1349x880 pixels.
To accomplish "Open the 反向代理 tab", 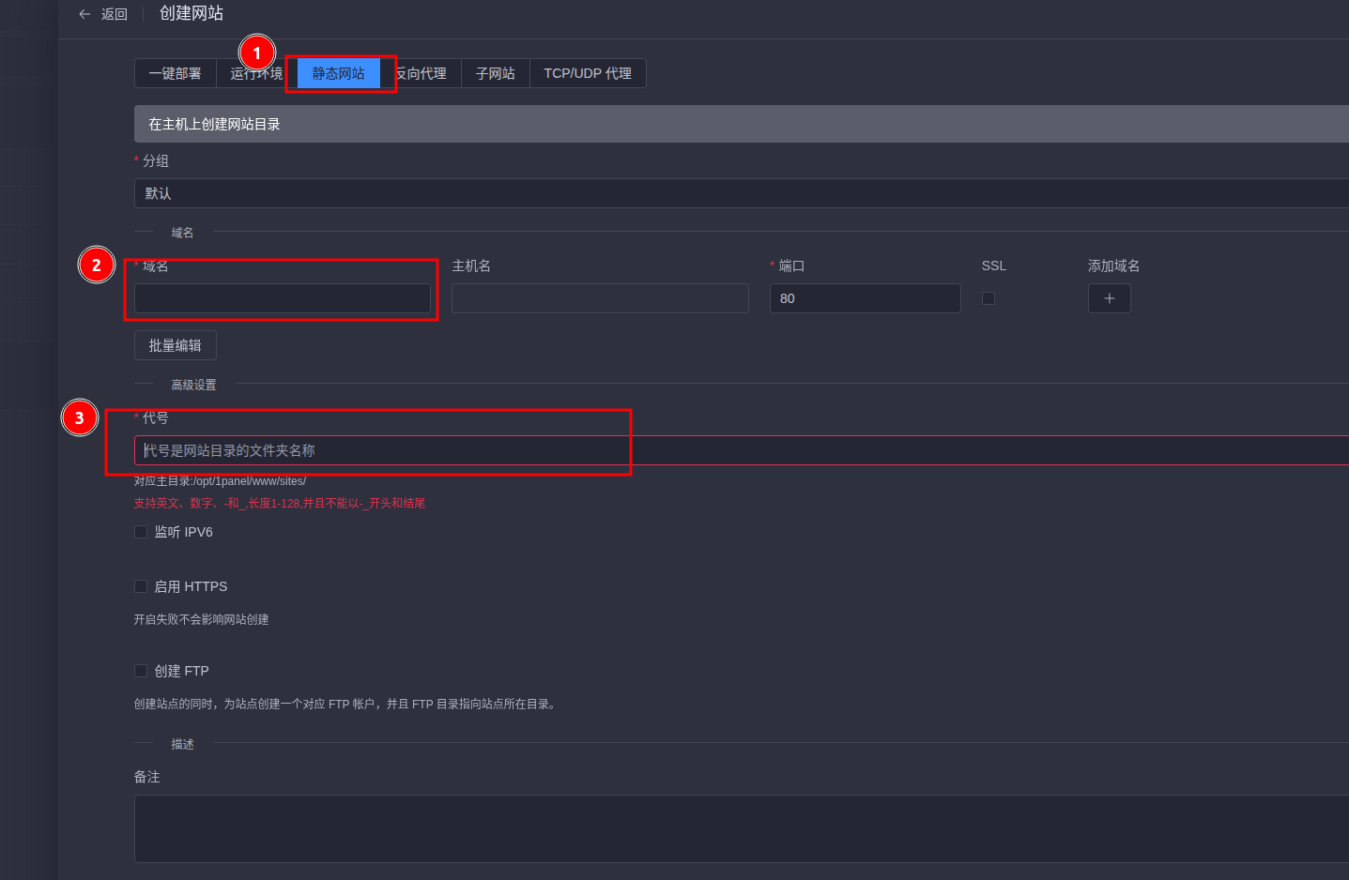I will tap(421, 73).
